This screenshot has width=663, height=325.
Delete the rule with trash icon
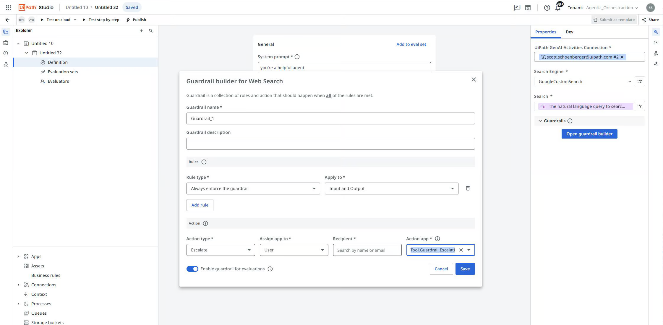pyautogui.click(x=468, y=188)
